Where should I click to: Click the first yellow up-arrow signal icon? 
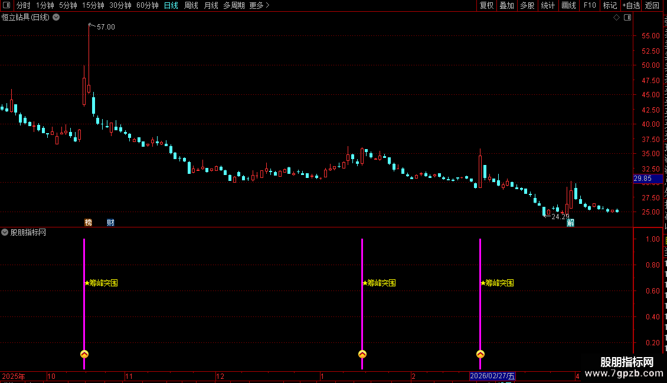click(x=84, y=354)
